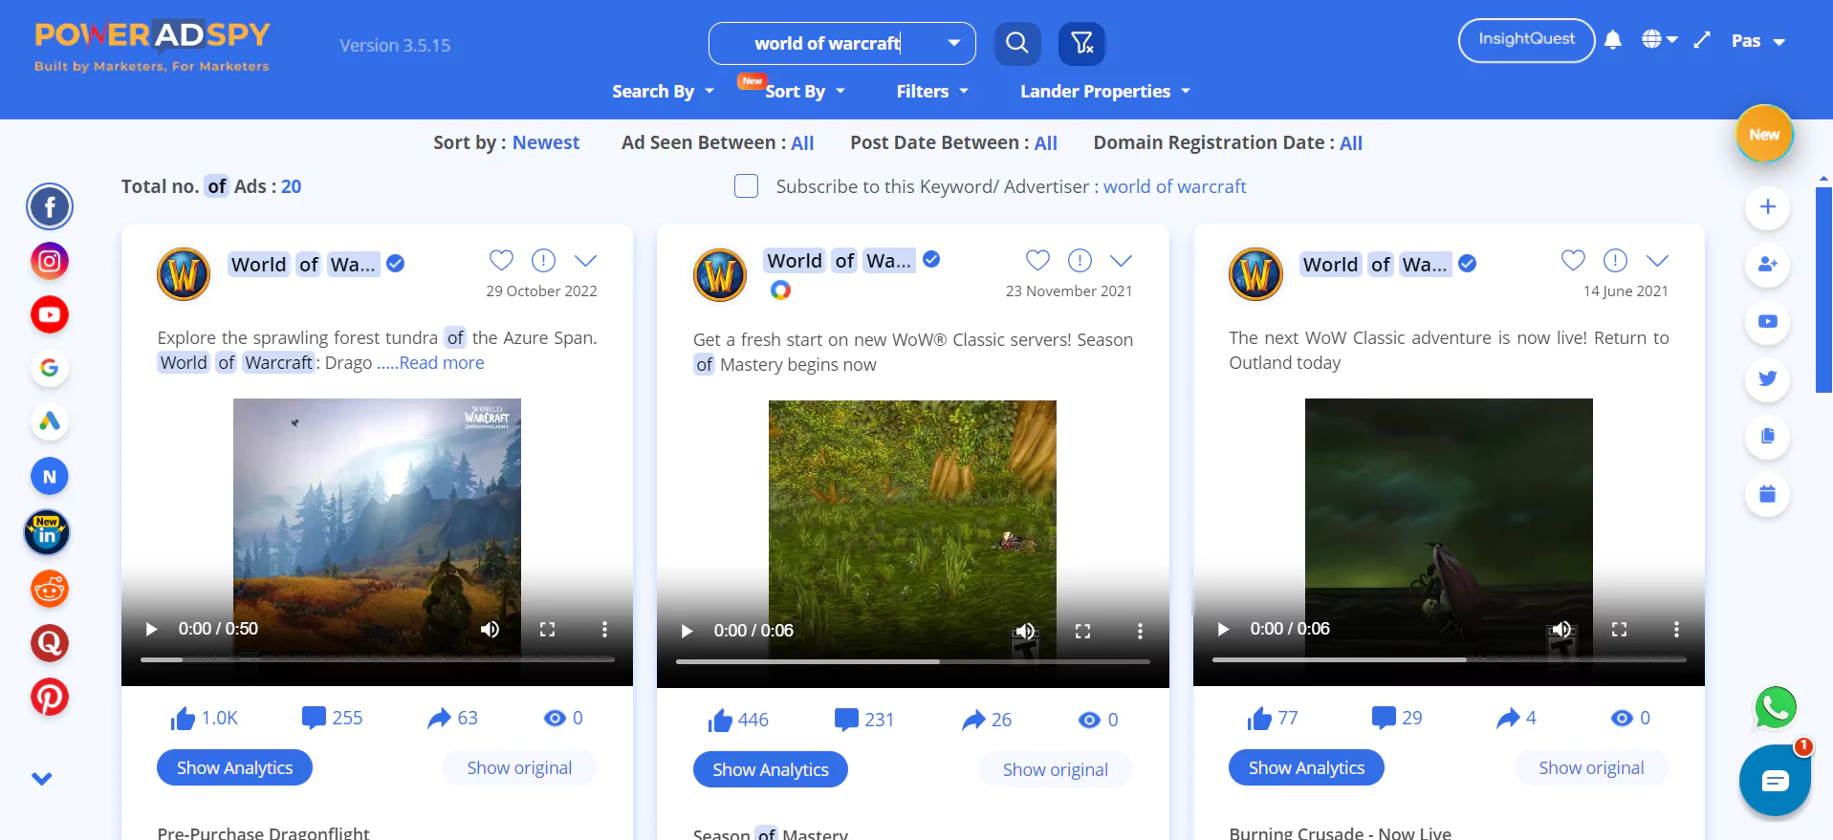Show Analytics for the 14 June 2021 ad
Viewport: 1833px width, 840px height.
1306,767
